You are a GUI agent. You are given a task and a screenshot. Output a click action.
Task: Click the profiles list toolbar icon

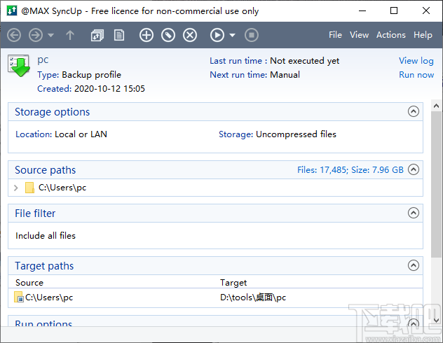[x=97, y=35]
